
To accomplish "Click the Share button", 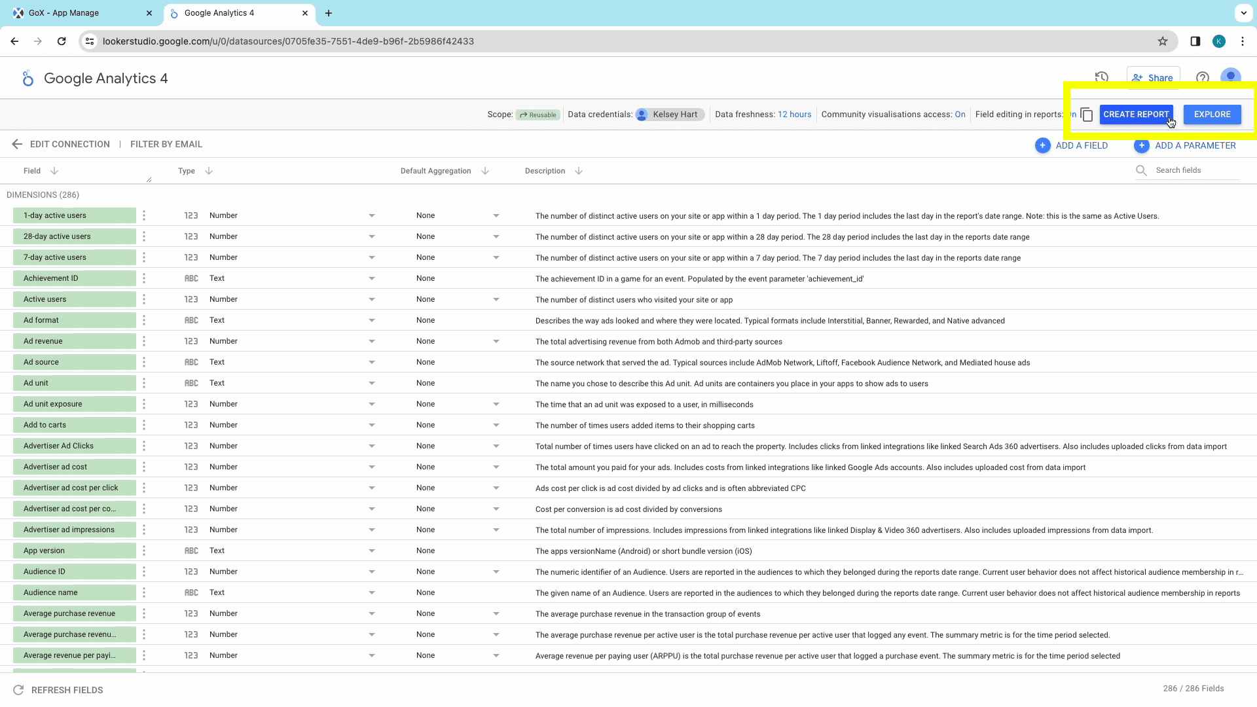I will coord(1153,78).
